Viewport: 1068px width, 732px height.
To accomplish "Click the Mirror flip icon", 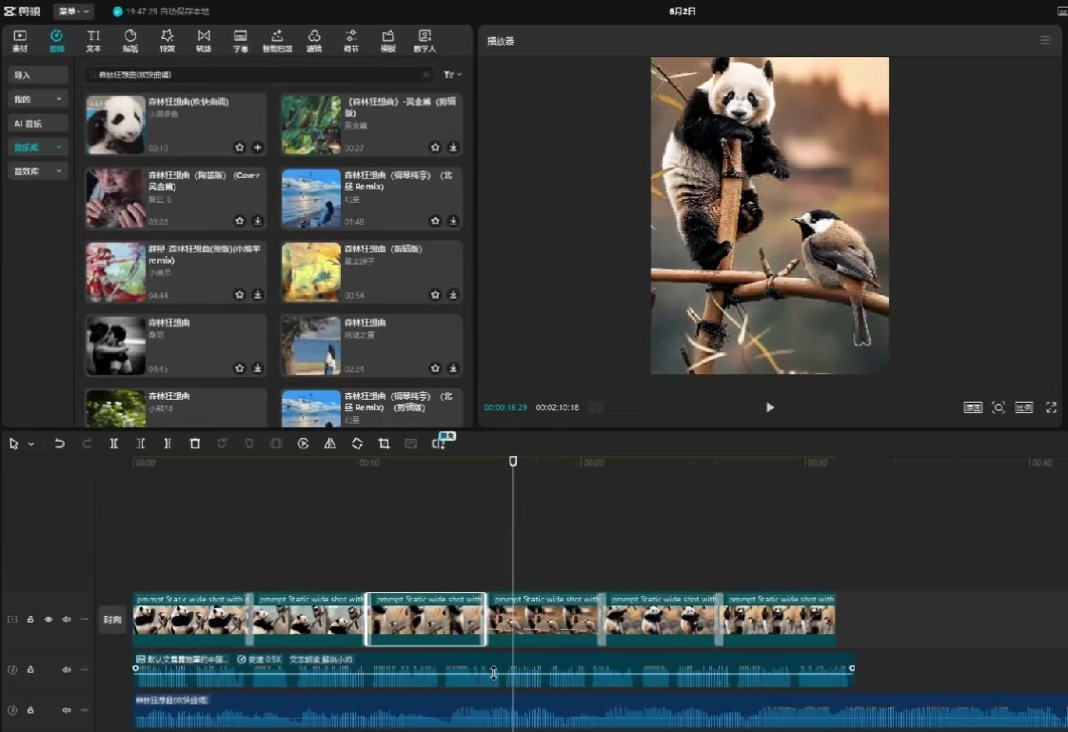I will [330, 444].
